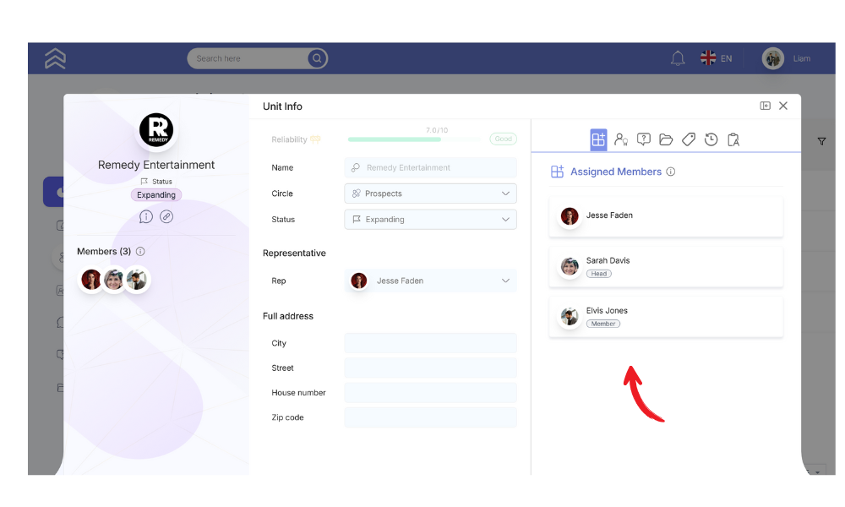Click the Remedy Entertainment unit title
Viewport: 845px width, 507px height.
[x=156, y=165]
